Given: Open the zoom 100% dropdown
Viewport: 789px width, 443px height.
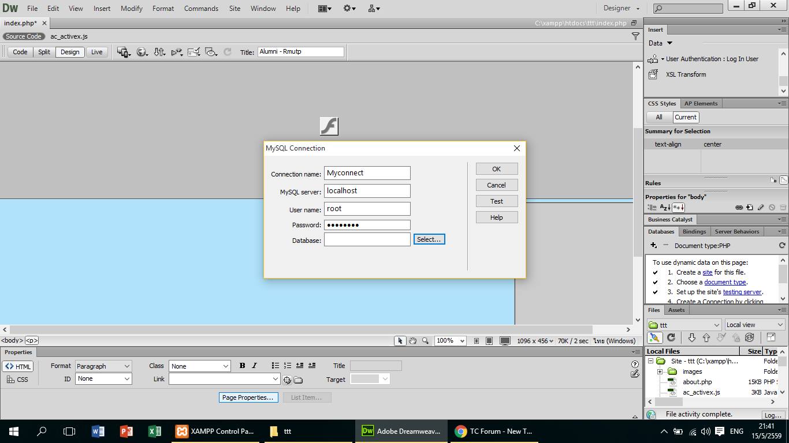Looking at the screenshot, I should tap(451, 341).
